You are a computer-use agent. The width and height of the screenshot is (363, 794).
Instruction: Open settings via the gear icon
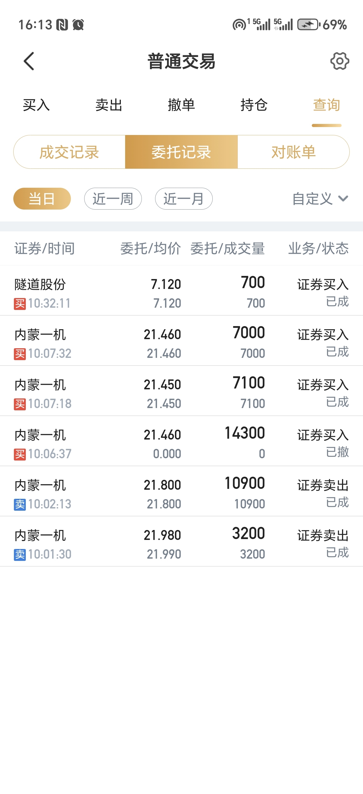click(x=339, y=61)
